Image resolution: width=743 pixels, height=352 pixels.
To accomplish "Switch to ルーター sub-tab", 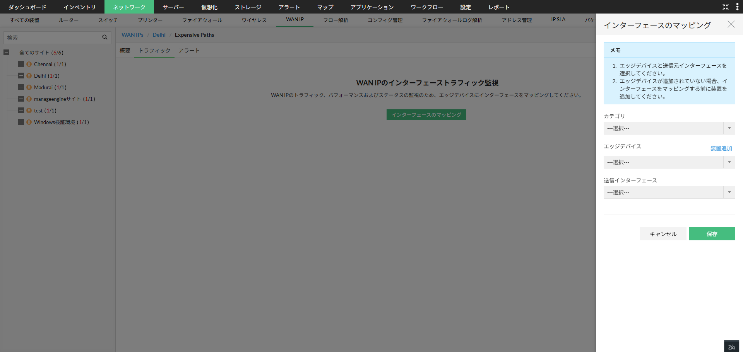I will 69,20.
